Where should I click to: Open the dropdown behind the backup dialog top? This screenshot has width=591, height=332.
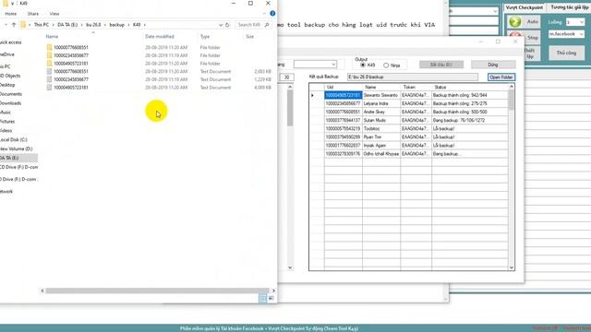point(495,11)
